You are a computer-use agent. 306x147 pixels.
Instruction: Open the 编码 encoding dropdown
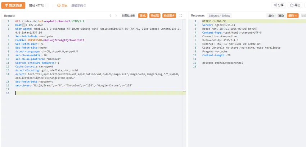(293, 16)
